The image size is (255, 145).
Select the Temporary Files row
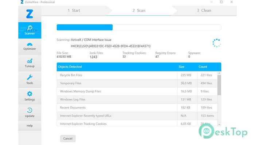(137, 83)
